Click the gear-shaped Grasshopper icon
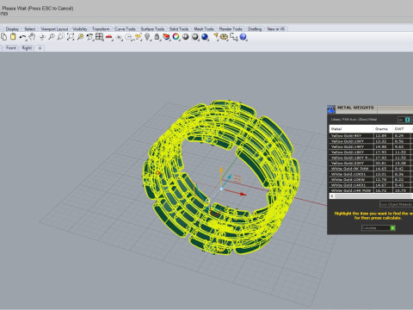 point(224,37)
